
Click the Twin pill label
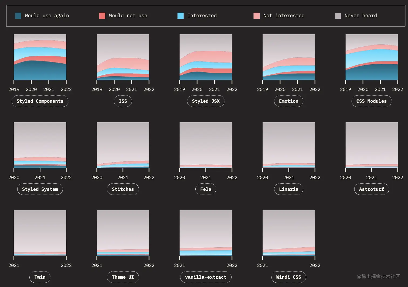click(40, 277)
